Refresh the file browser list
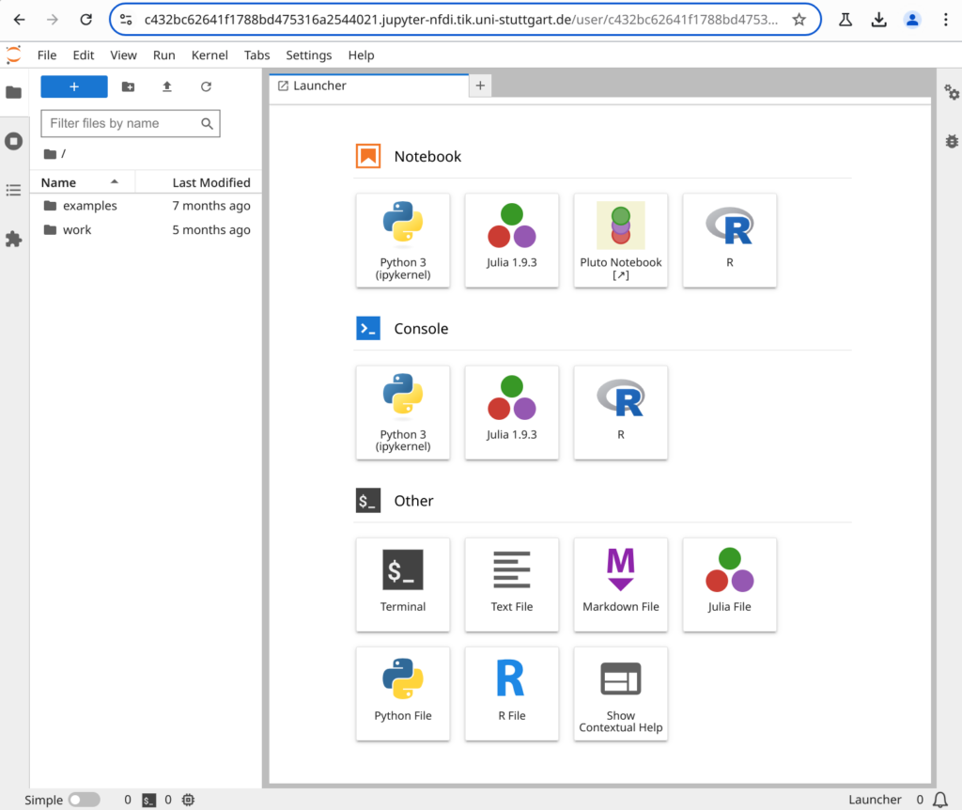The width and height of the screenshot is (962, 810). (x=206, y=86)
